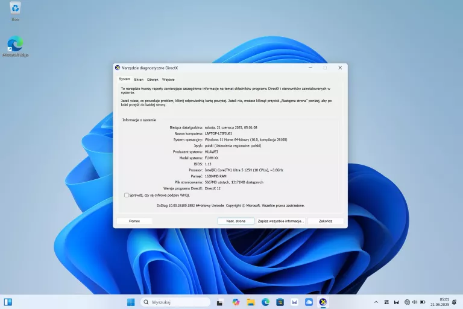
Task: Click the Nast. strona button
Action: (236, 221)
